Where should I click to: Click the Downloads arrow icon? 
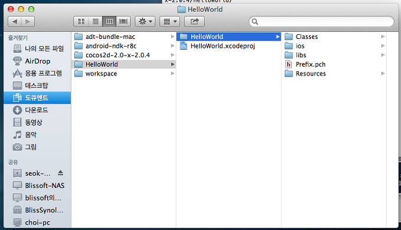pyautogui.click(x=17, y=110)
